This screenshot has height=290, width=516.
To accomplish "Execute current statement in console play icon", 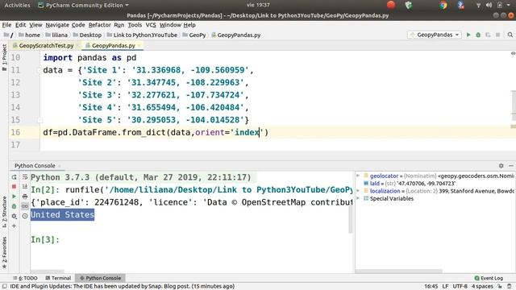I will (x=15, y=197).
